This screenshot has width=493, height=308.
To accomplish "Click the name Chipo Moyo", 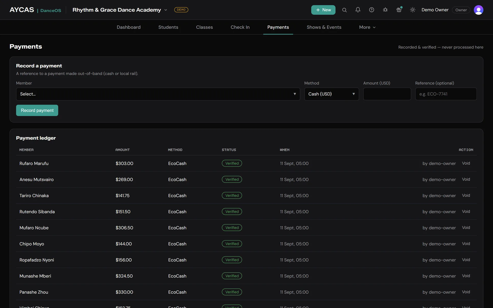I will [x=32, y=244].
